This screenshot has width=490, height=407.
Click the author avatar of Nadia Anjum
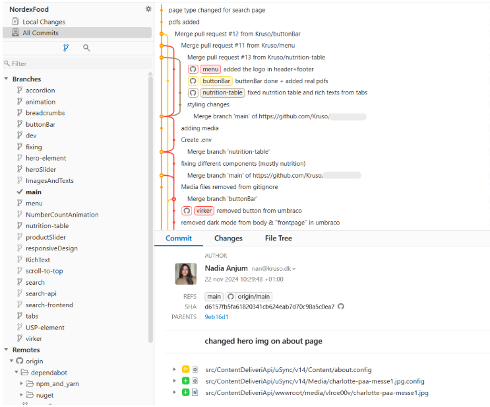click(185, 274)
